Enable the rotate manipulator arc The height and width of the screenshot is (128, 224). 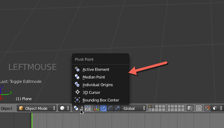point(110,108)
